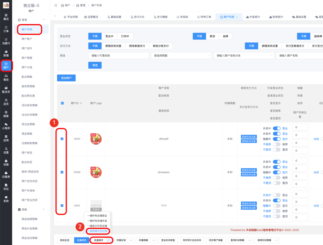Select 一键隐藏所有店铺 from the menu
323x245 pixels.
click(x=97, y=231)
